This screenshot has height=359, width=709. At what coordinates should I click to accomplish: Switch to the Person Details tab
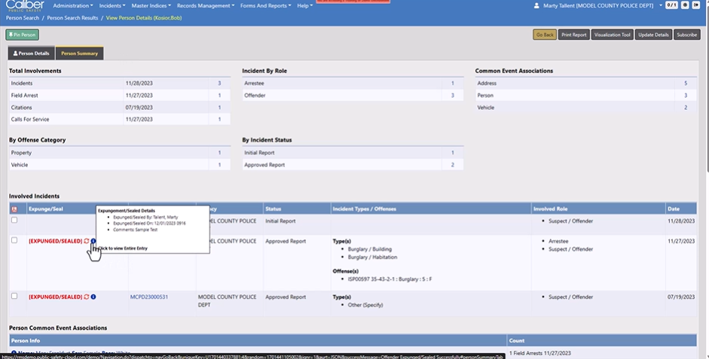coord(31,53)
